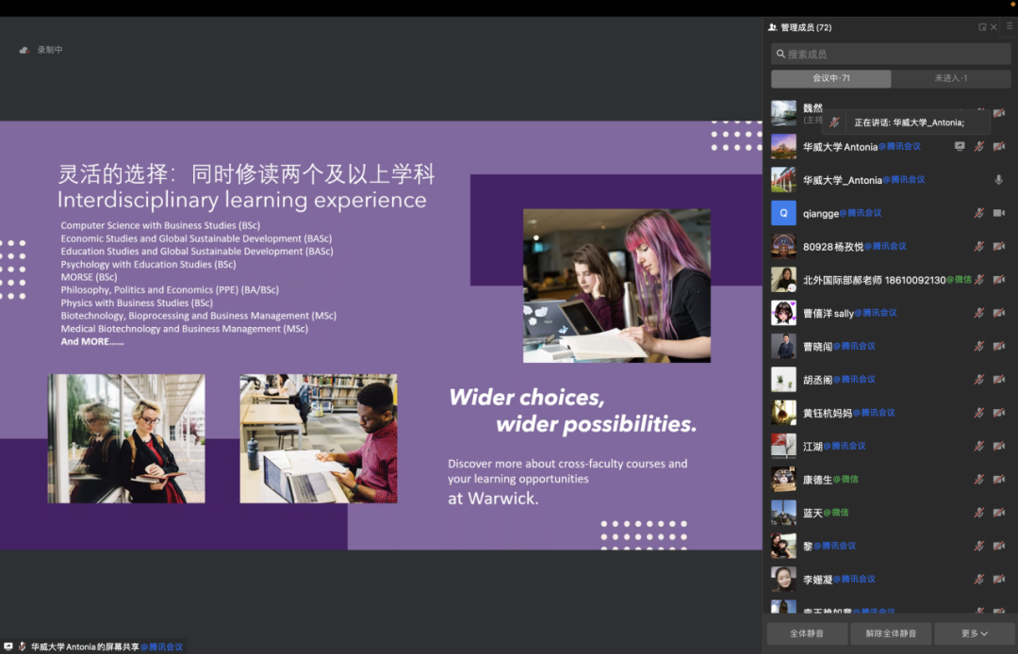
Task: Pop out the 管理成员 panel
Action: point(982,27)
